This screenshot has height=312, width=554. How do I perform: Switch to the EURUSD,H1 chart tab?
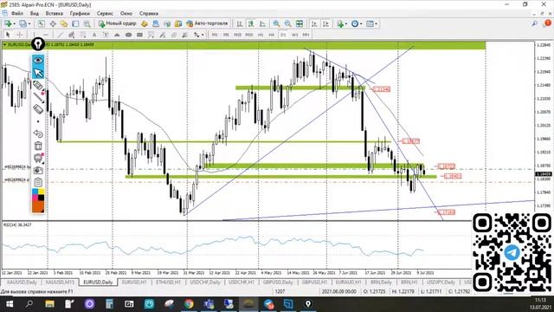[134, 283]
